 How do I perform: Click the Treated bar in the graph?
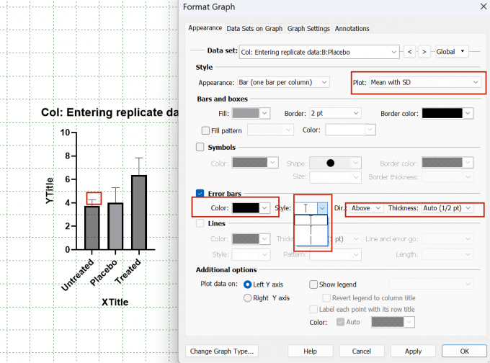pos(139,212)
